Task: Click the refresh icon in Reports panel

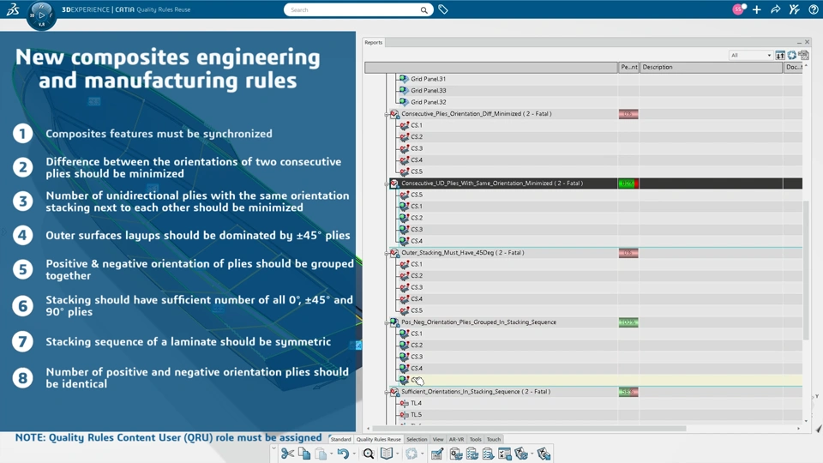Action: (x=791, y=55)
